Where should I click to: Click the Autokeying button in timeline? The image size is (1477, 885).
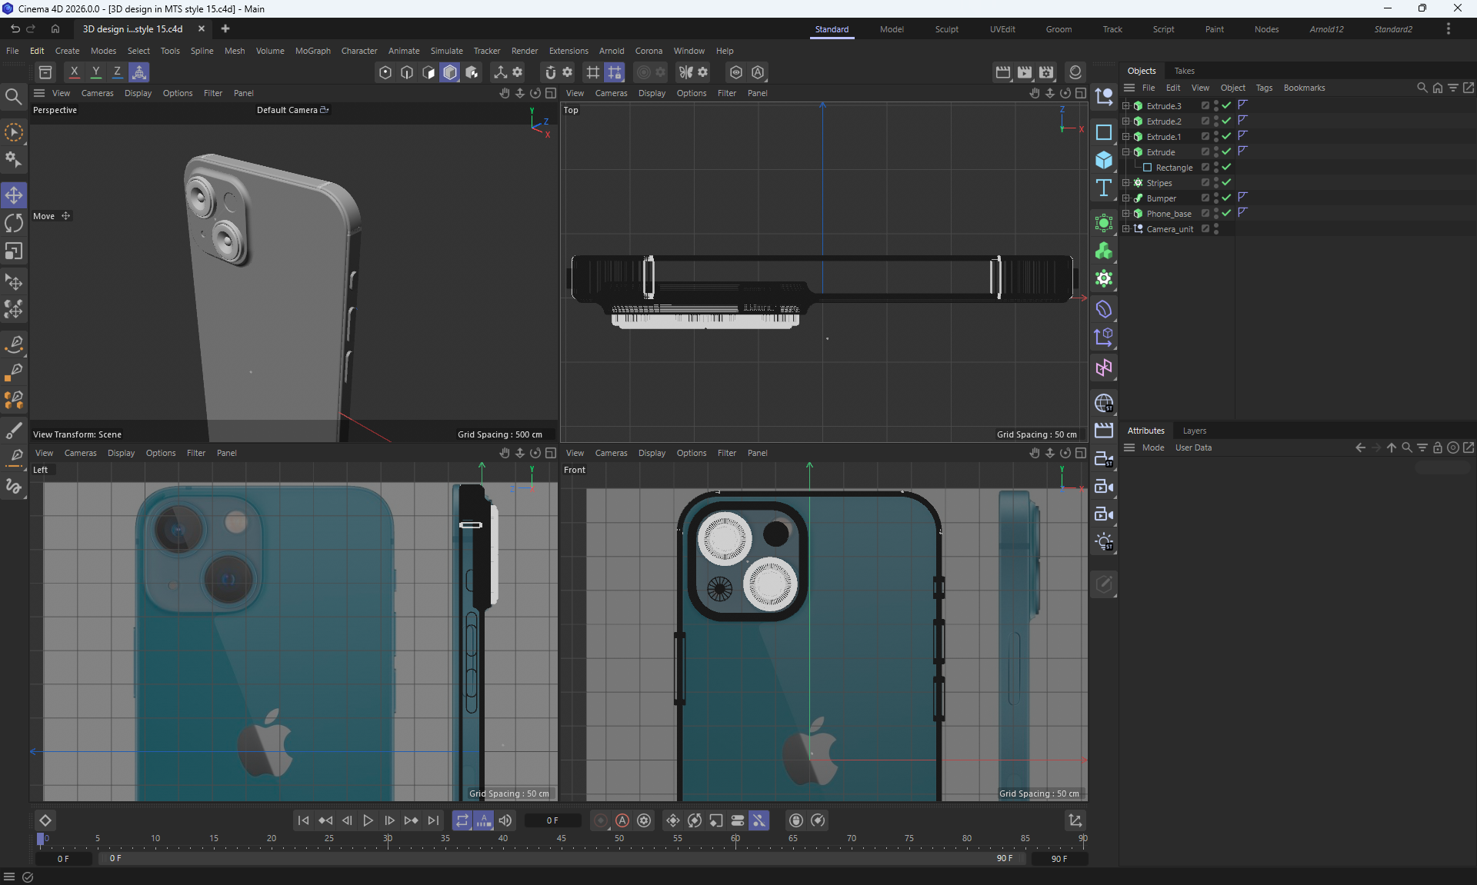pos(622,820)
